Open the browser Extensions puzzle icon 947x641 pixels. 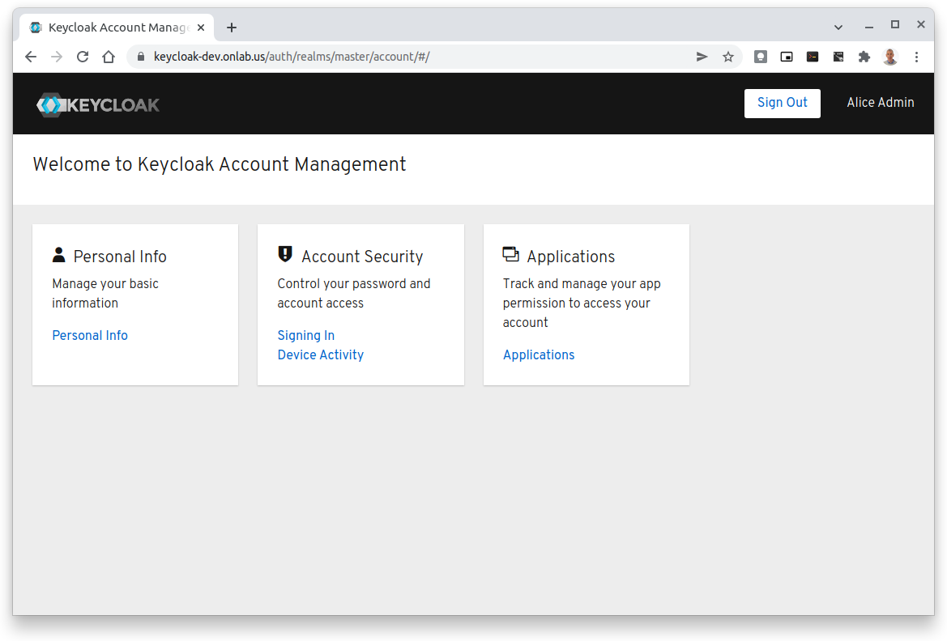pos(864,57)
